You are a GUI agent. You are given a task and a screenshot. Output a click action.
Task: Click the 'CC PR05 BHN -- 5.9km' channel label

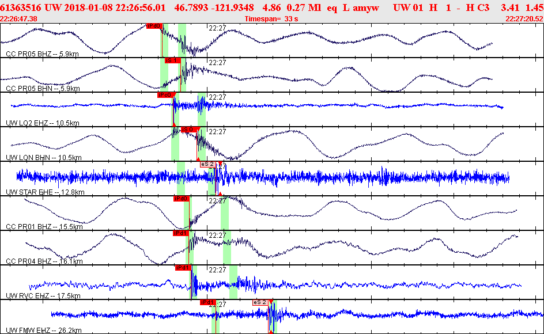tap(43, 89)
